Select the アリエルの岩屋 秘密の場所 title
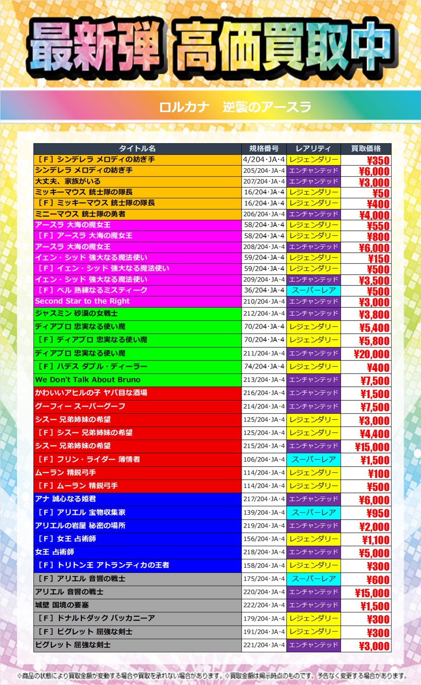Viewport: 421px width, 685px height. (x=80, y=526)
